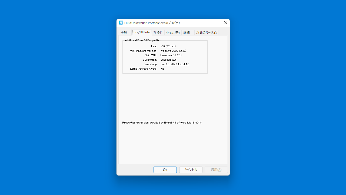The height and width of the screenshot is (195, 346).
Task: Click the Built With: label
Action: point(151,55)
